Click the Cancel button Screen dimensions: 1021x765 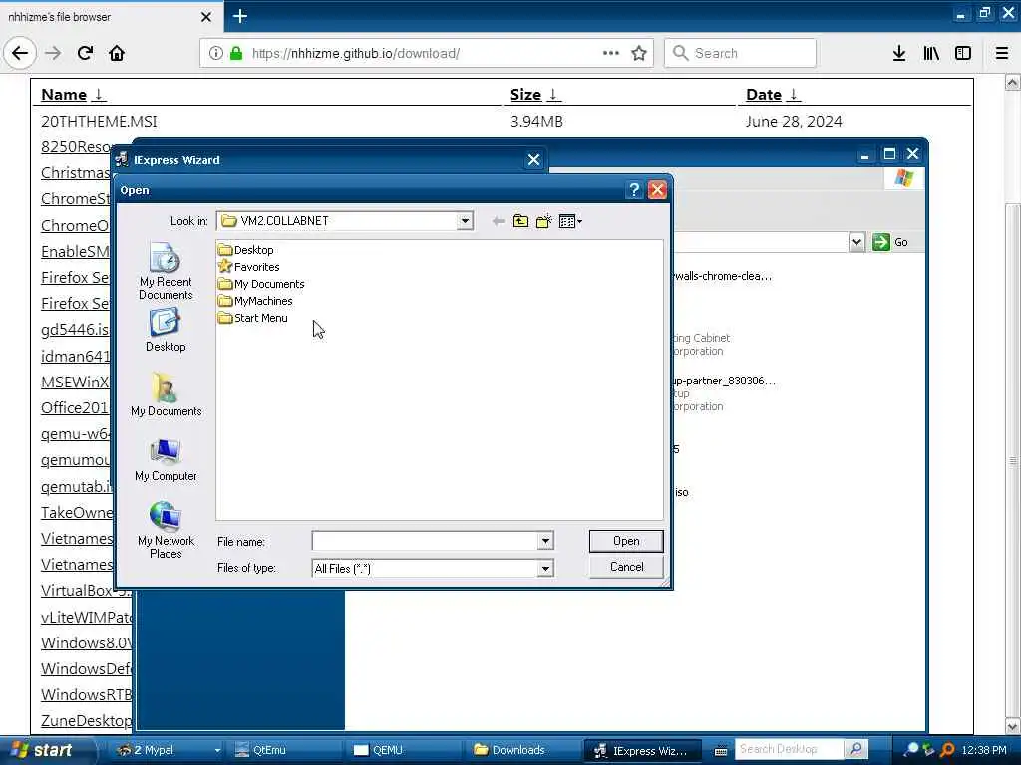click(x=626, y=567)
